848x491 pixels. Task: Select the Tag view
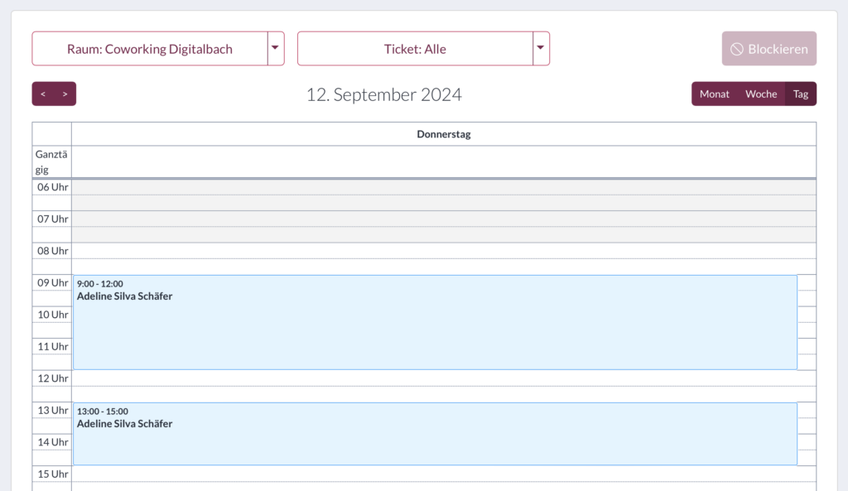click(801, 94)
